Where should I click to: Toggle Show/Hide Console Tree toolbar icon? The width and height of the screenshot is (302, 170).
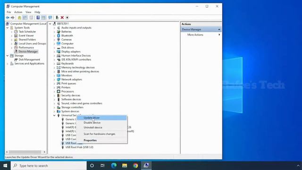coord(25,18)
